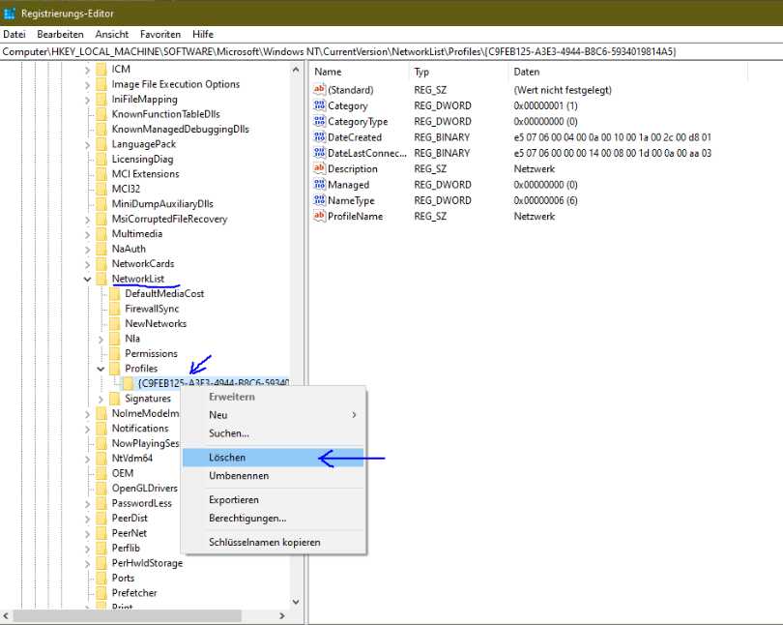Click the ICM folder icon
This screenshot has width=783, height=625.
[x=101, y=69]
